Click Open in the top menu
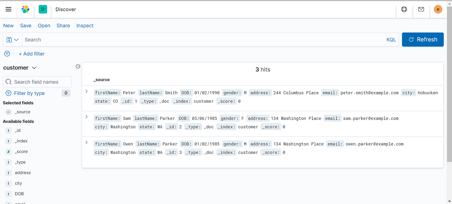This screenshot has width=452, height=204. [44, 26]
